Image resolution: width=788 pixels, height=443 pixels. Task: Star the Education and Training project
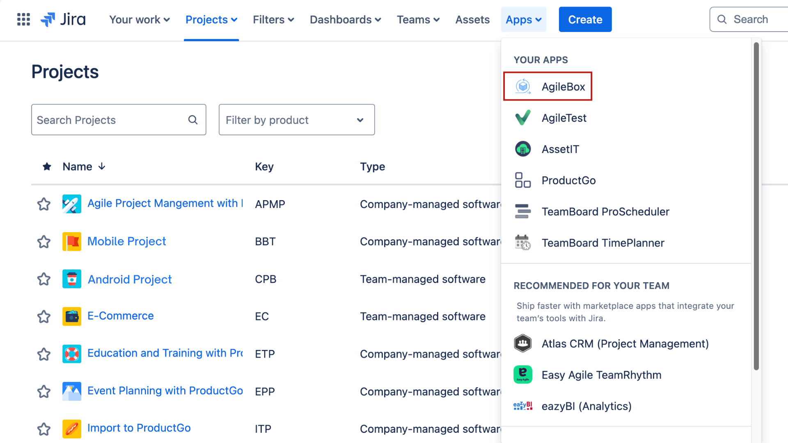coord(44,354)
